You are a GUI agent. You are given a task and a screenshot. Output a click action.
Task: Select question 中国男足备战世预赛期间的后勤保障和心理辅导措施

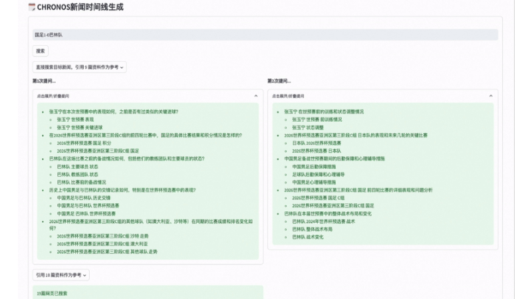click(334, 159)
